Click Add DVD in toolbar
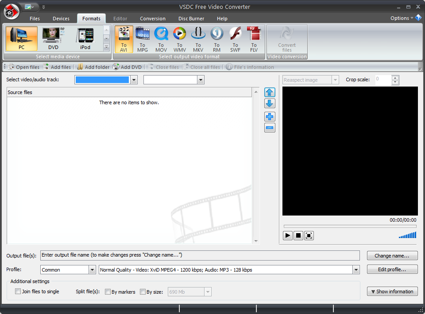This screenshot has width=425, height=314. click(127, 67)
